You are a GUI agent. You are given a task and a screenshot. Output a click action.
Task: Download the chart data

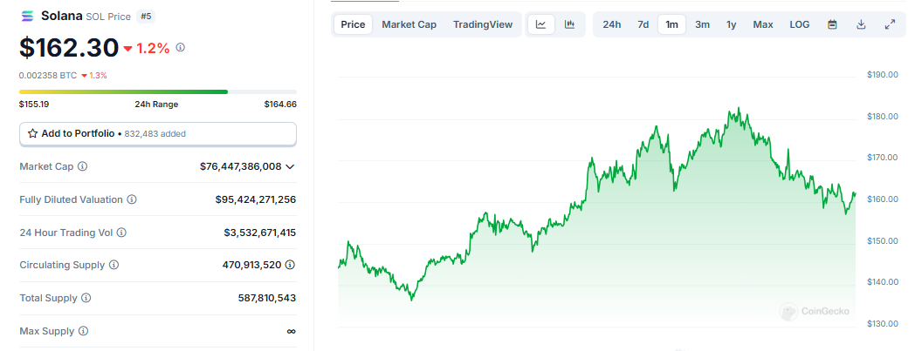tap(861, 24)
